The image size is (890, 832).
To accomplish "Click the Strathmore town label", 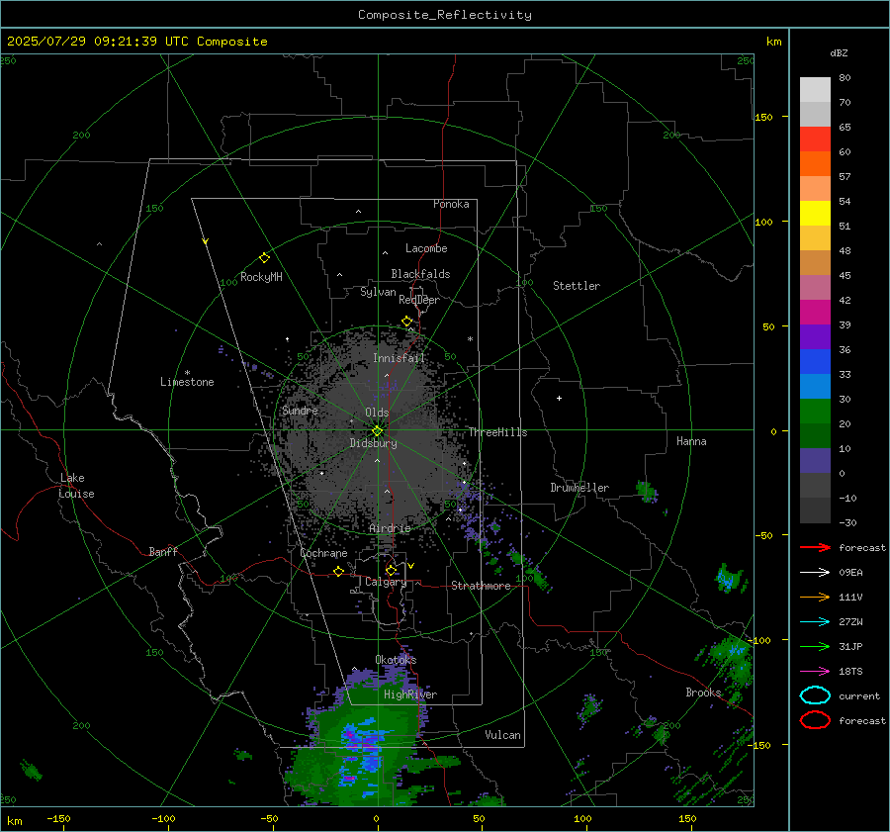I will (481, 586).
